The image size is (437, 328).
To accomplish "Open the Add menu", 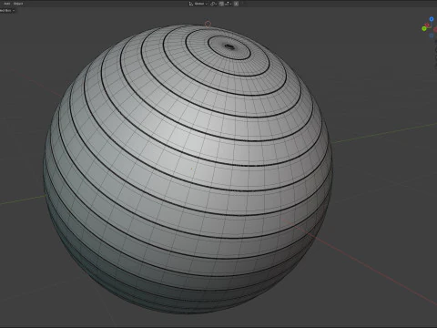I will pos(6,4).
